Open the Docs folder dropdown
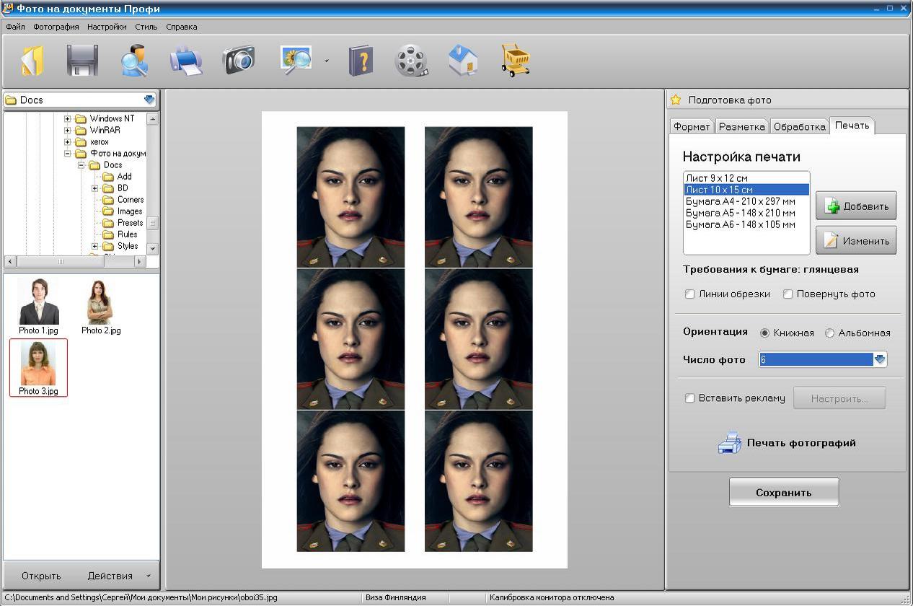The width and height of the screenshot is (913, 606). click(x=149, y=100)
